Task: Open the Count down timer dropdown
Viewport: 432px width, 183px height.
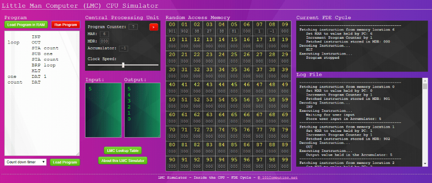Action: click(x=25, y=162)
